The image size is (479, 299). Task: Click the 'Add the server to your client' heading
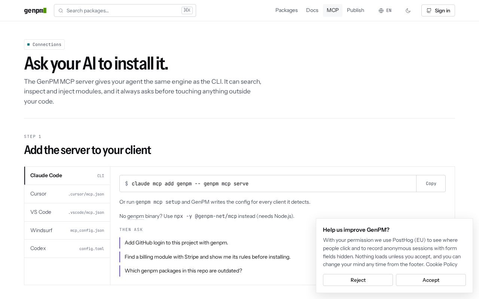point(87,150)
